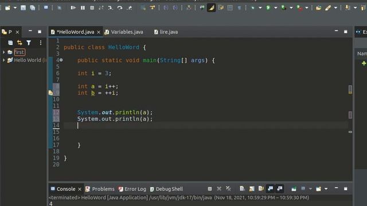Toggle Show Console on Standard Out
This screenshot has width=367, height=206.
[270, 188]
